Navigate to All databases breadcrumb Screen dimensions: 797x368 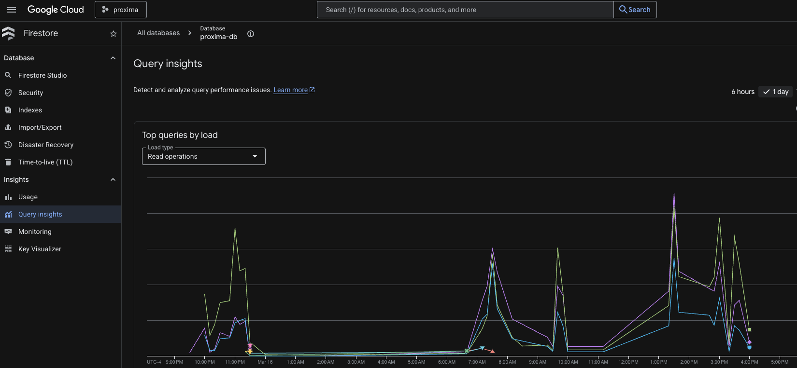(158, 33)
